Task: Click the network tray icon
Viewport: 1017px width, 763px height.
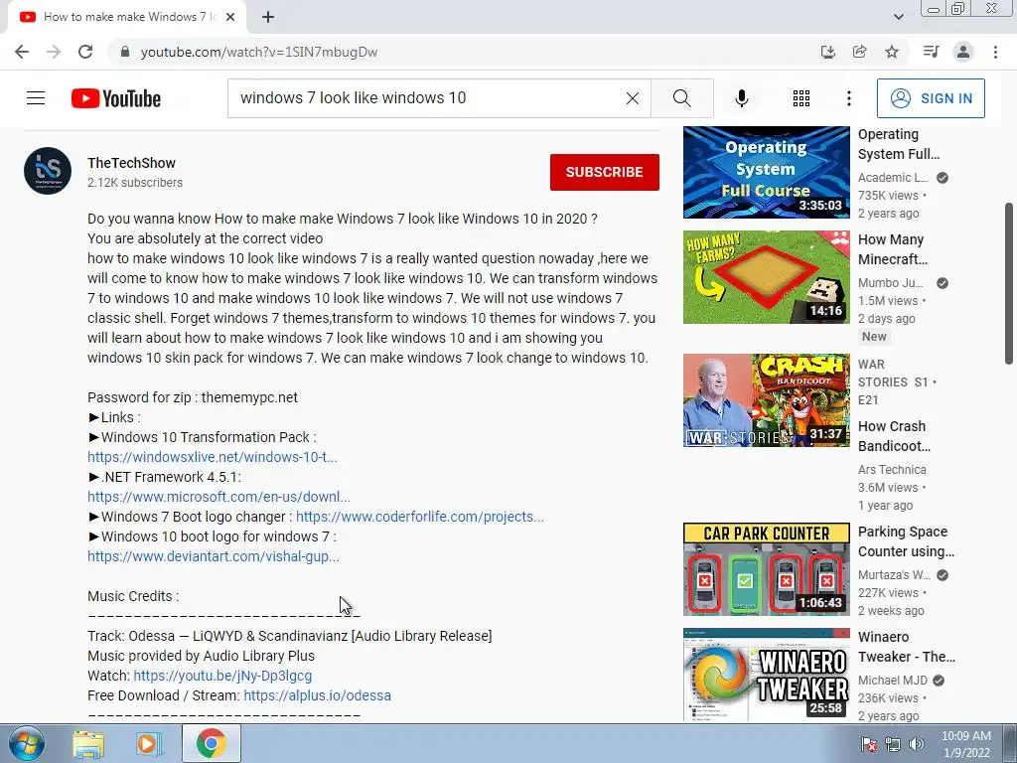Action: tap(893, 744)
